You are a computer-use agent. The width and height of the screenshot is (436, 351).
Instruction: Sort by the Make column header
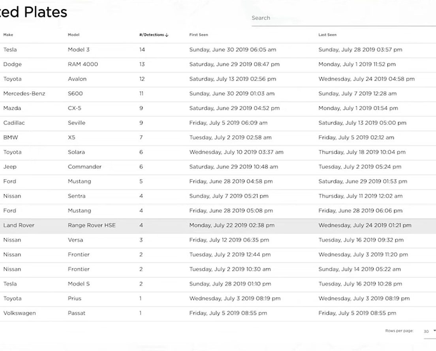(x=8, y=35)
